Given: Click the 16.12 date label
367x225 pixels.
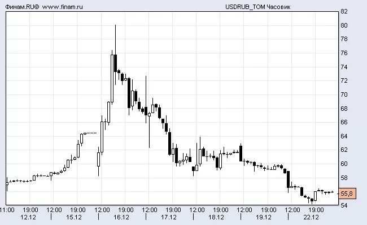Looking at the screenshot, I should click(121, 217).
